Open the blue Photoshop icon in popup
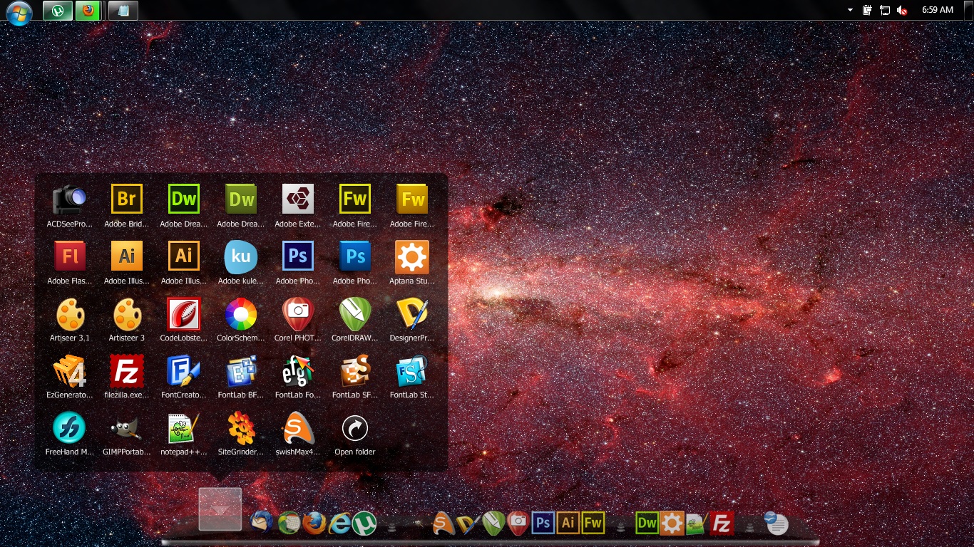Viewport: 974px width, 547px height. [x=355, y=256]
